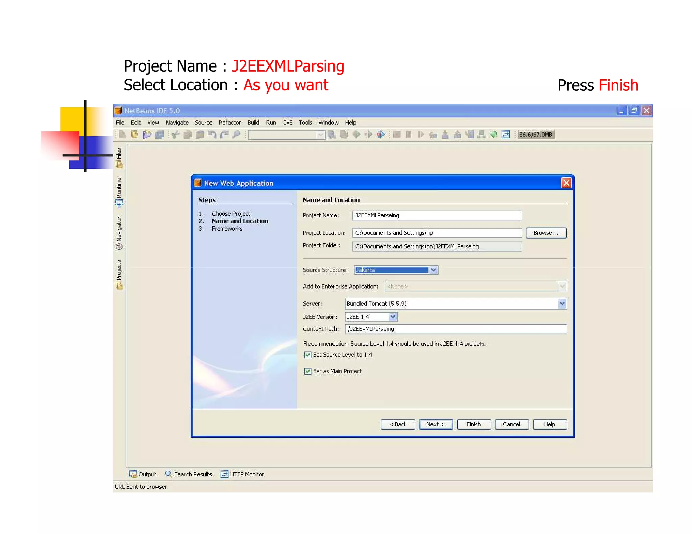This screenshot has height=534, width=692.
Task: Open the CVS menu
Action: [288, 122]
